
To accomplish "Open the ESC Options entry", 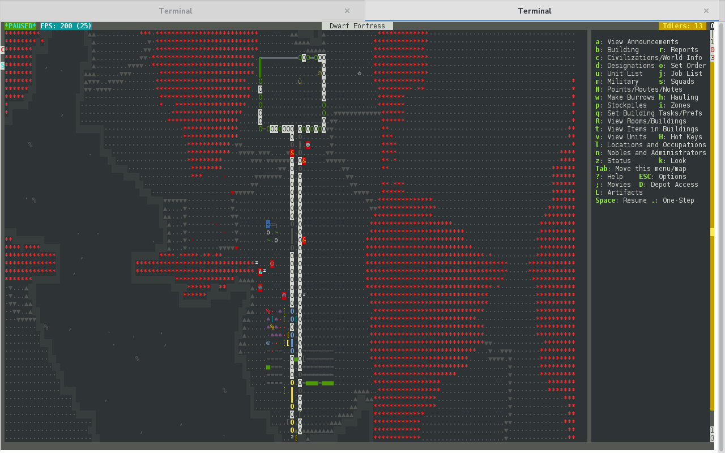I will 663,177.
